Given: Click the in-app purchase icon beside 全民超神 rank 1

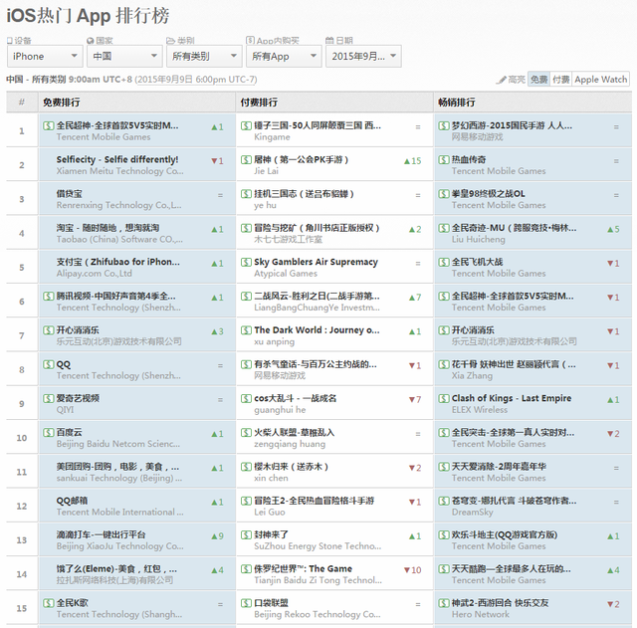Looking at the screenshot, I should click(x=49, y=125).
